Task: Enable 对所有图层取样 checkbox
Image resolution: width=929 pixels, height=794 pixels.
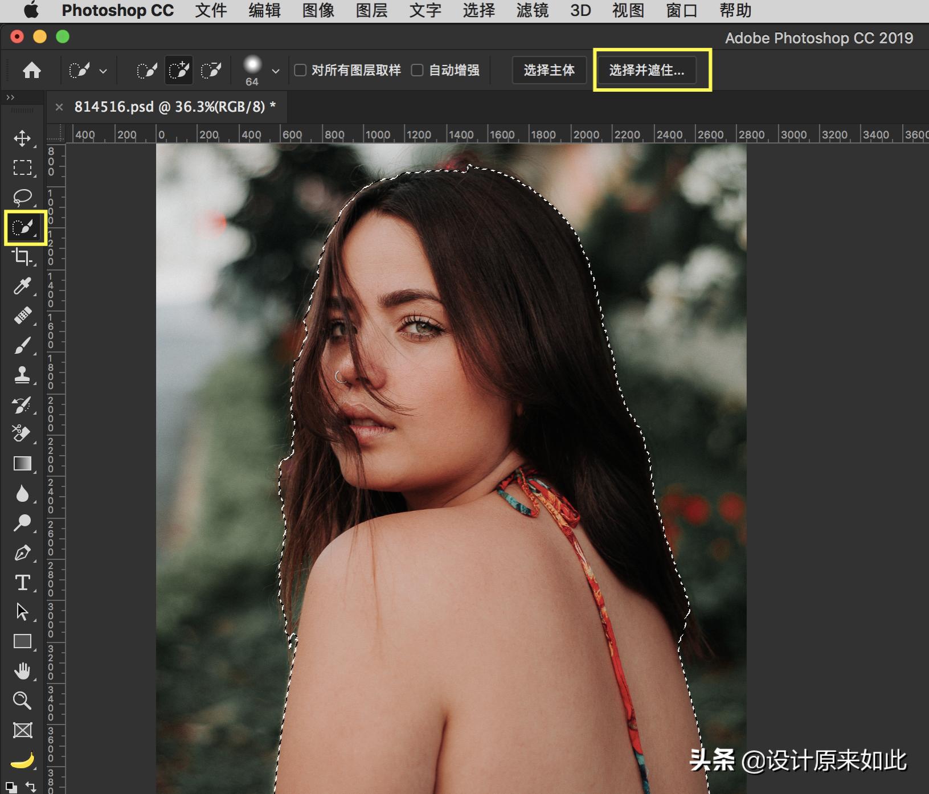Action: tap(300, 70)
